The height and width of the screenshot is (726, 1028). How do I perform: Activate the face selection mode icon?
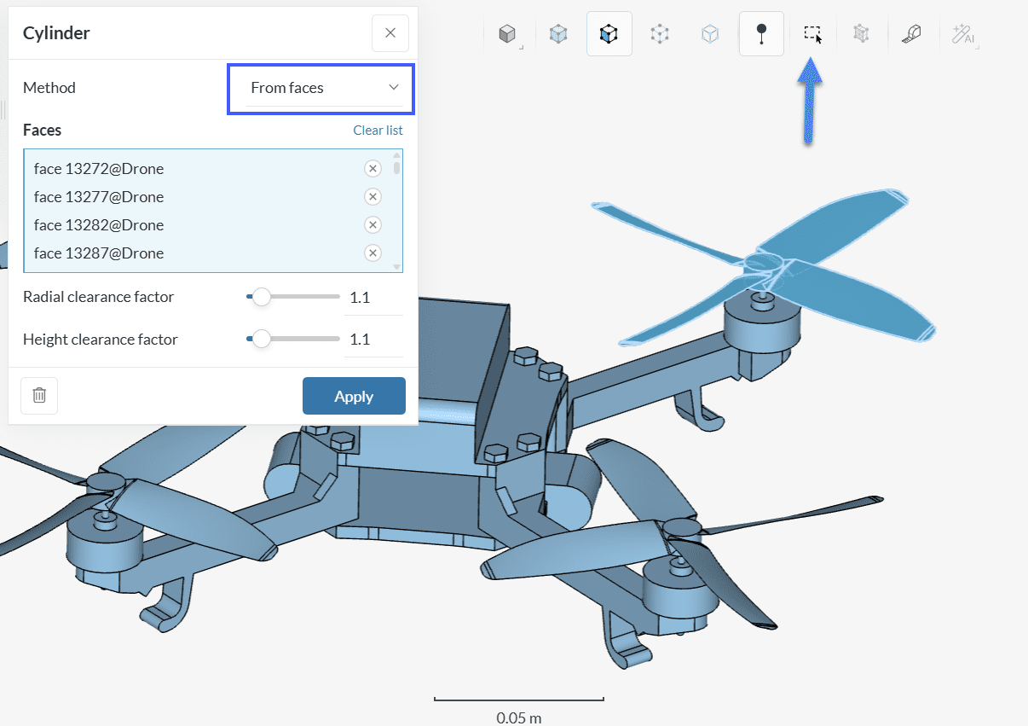(609, 34)
